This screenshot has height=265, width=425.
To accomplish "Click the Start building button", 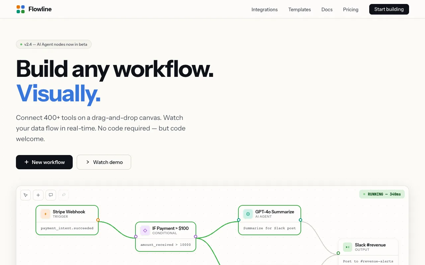I will pos(389,9).
